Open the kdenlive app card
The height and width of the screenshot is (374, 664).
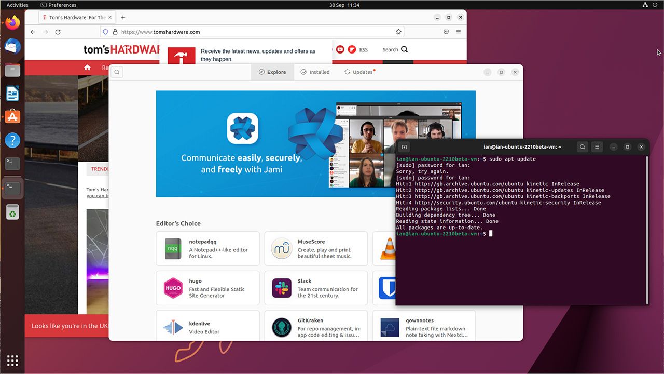[208, 326]
